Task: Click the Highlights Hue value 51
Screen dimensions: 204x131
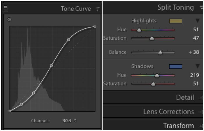Action: tap(196, 30)
